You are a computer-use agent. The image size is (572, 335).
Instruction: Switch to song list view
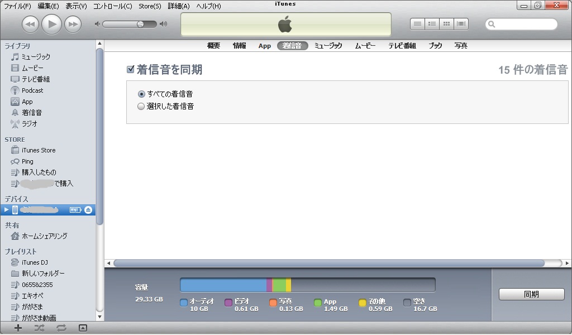pos(417,24)
